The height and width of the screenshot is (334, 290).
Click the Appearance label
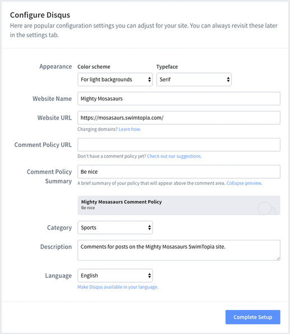(56, 67)
